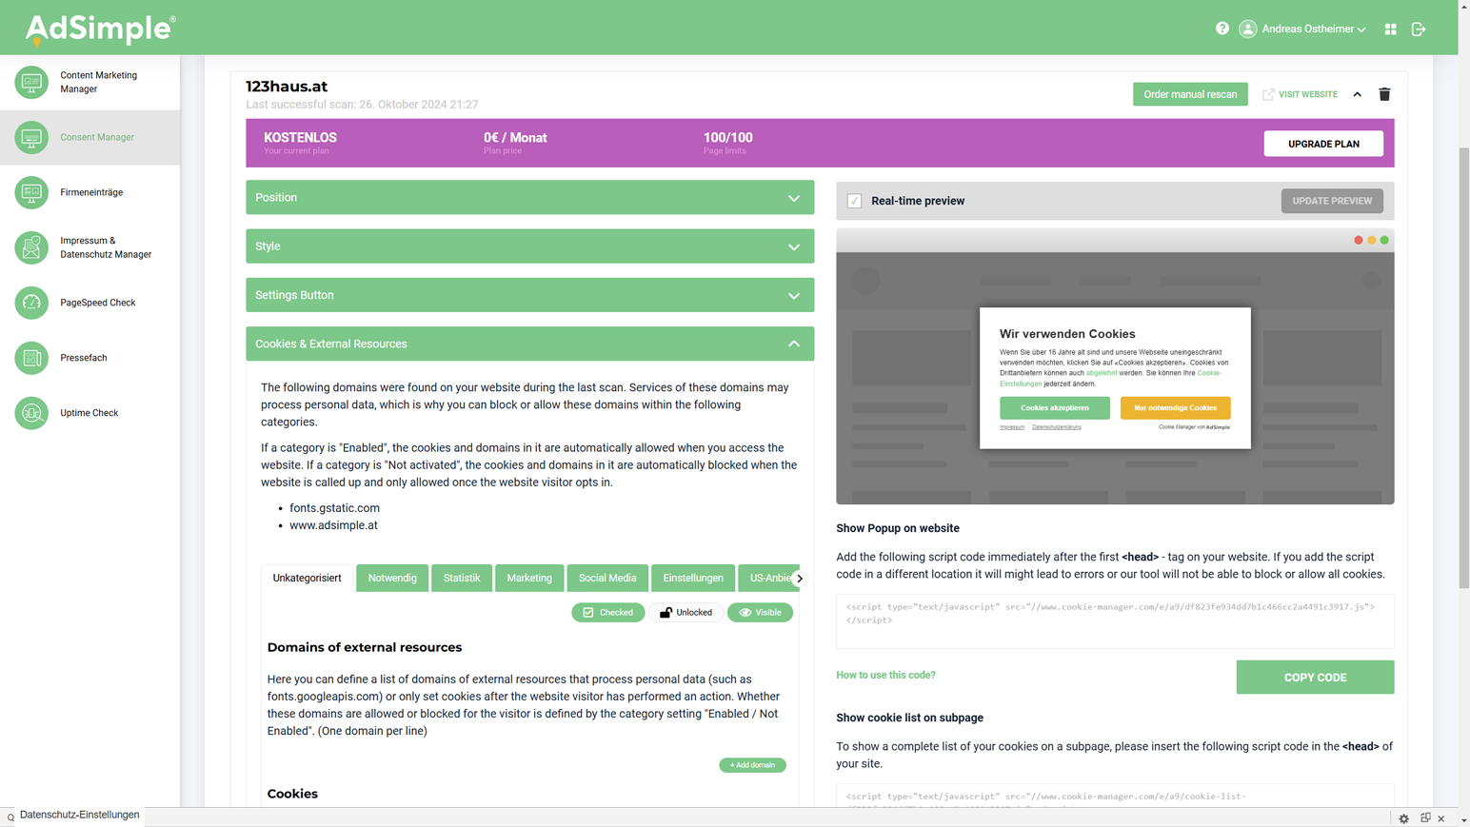Open the Andreas Ostheimer user dropdown
Image resolution: width=1470 pixels, height=827 pixels.
[1314, 30]
